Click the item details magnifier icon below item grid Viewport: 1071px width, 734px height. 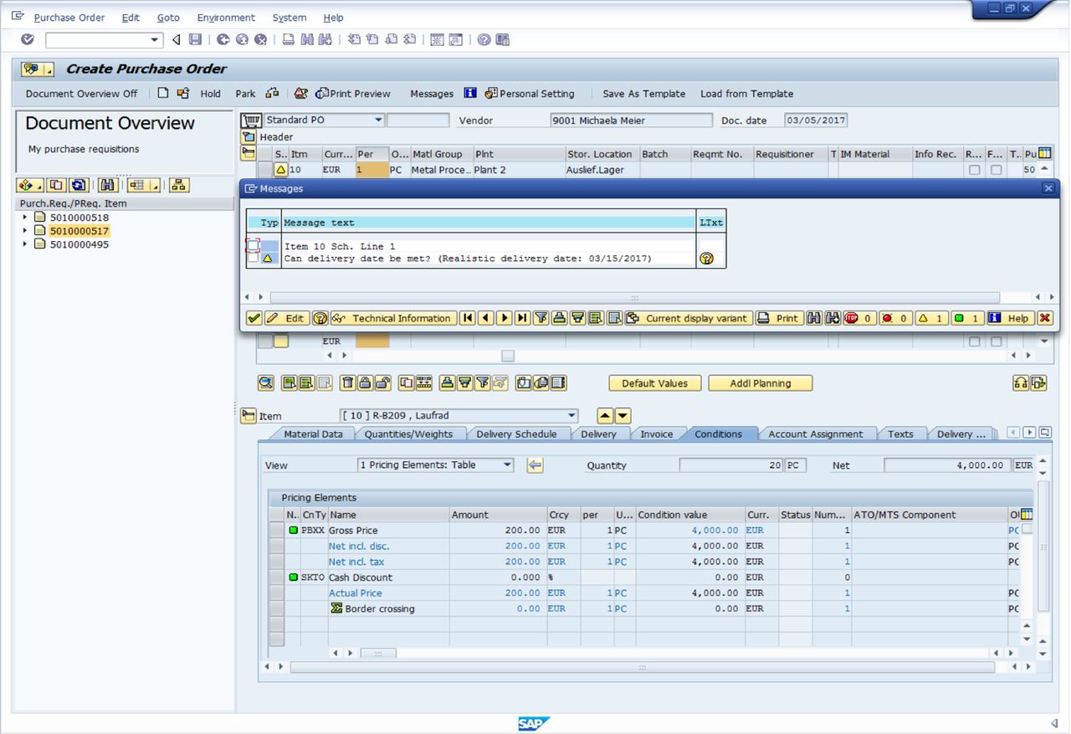(x=266, y=383)
